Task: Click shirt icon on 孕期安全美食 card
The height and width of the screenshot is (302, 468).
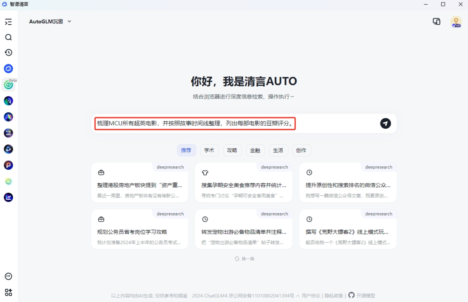Action: point(205,172)
